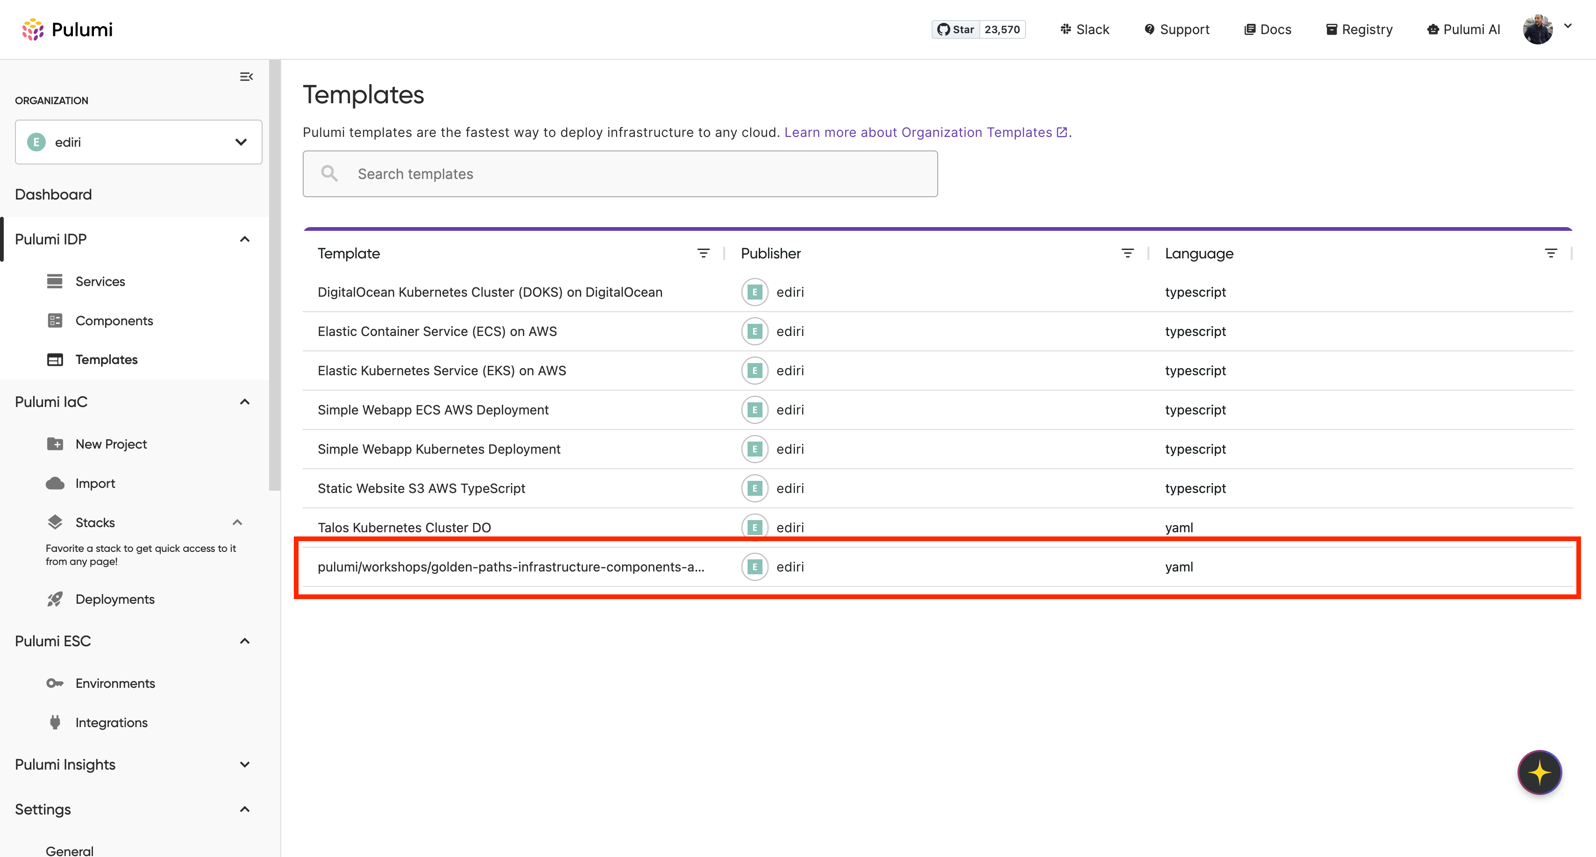Collapse the sidebar with the menu icon
1596x857 pixels.
click(246, 77)
